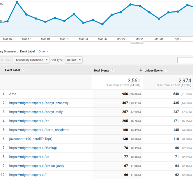Open the Amo event label
The image size is (193, 179).
pos(13,94)
